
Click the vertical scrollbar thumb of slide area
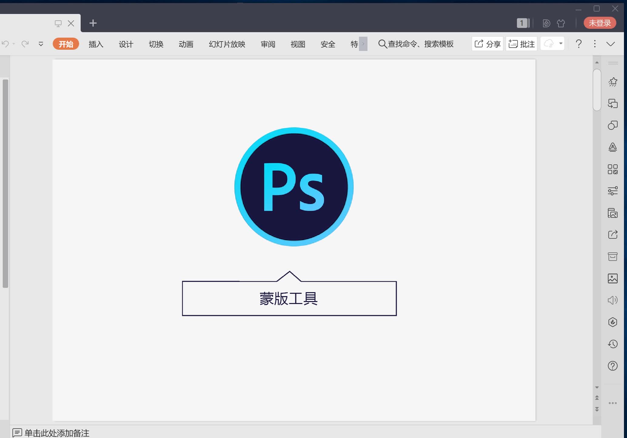[597, 90]
